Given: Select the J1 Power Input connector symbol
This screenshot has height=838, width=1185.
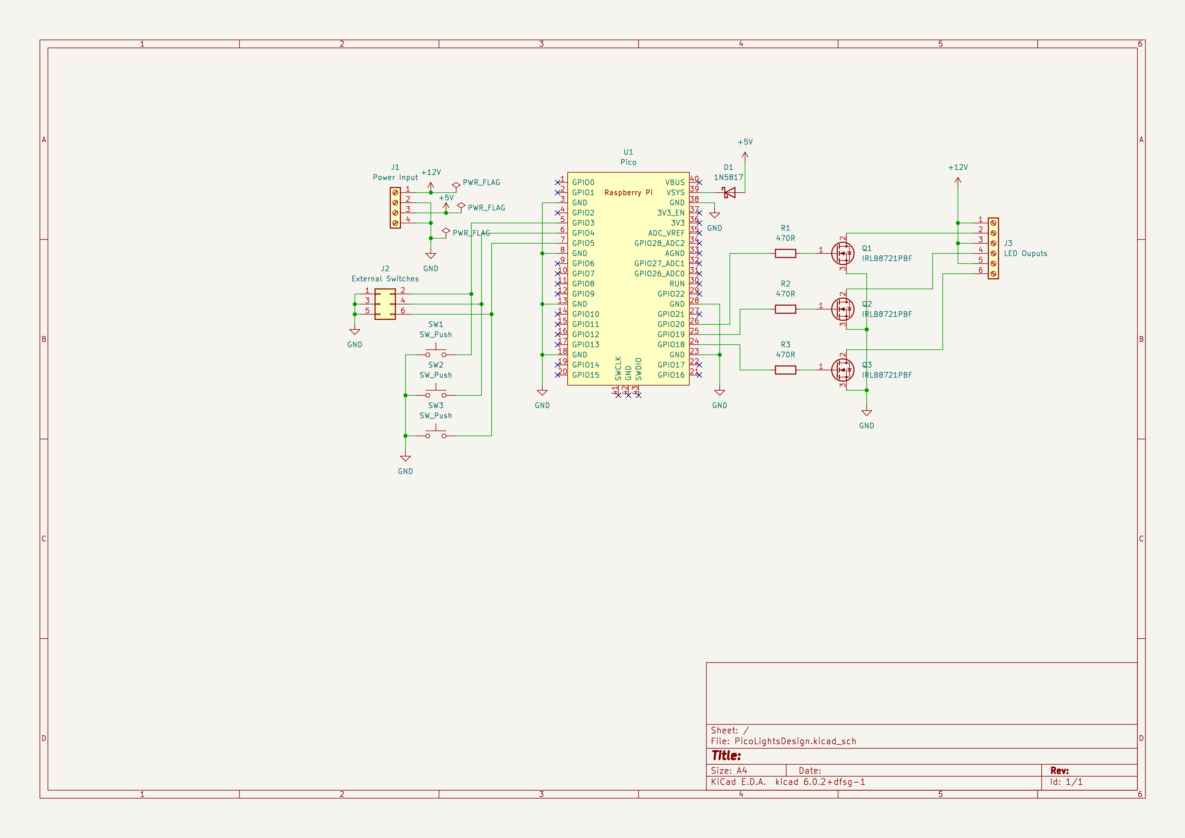Looking at the screenshot, I should tap(395, 207).
